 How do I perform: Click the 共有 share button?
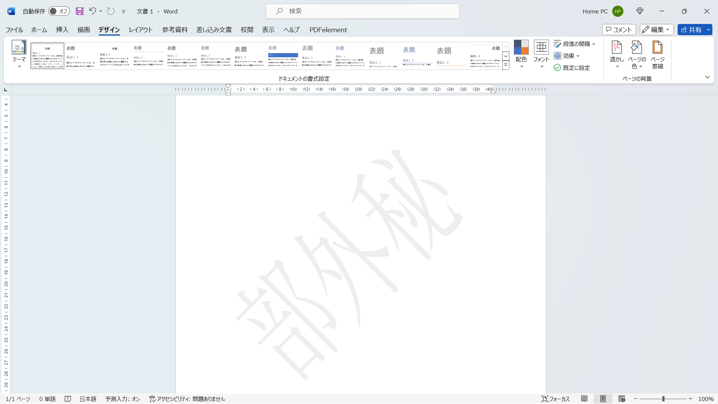coord(691,30)
